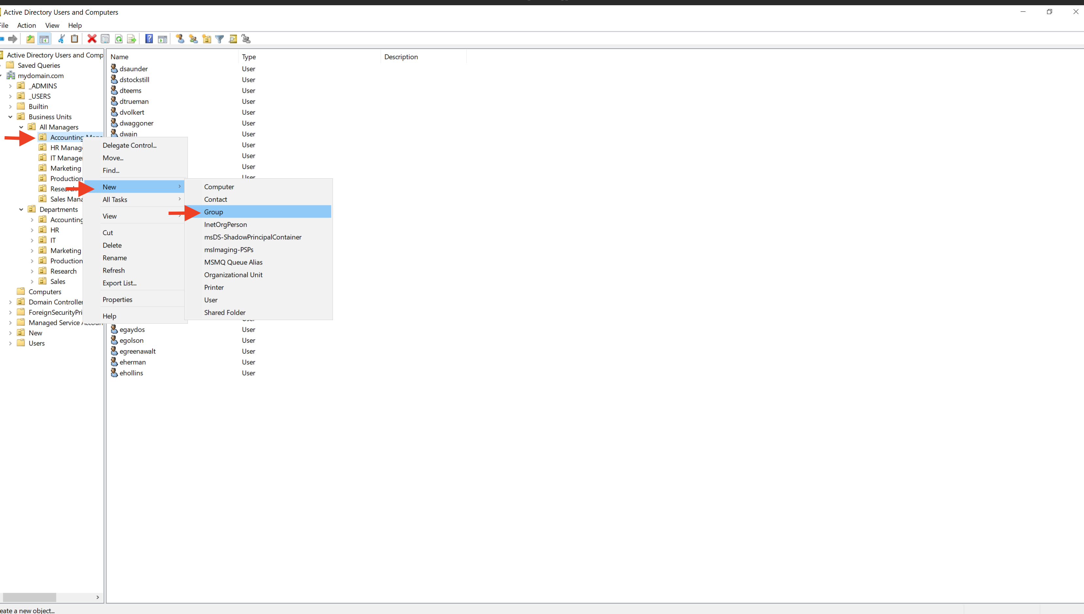Select the user dwaggoner in the list
The image size is (1084, 614).
(x=136, y=123)
